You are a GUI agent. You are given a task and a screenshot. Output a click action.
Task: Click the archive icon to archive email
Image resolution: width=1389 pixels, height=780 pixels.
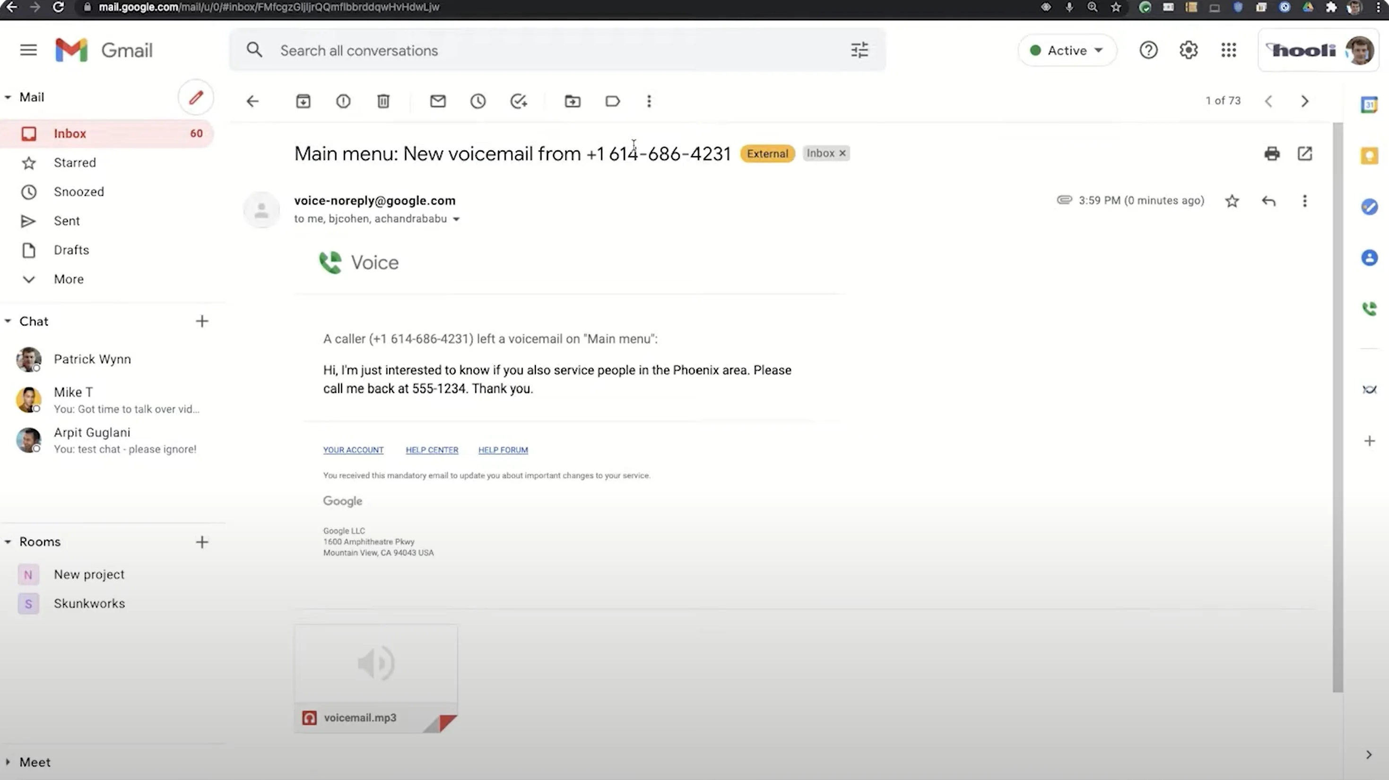tap(303, 101)
